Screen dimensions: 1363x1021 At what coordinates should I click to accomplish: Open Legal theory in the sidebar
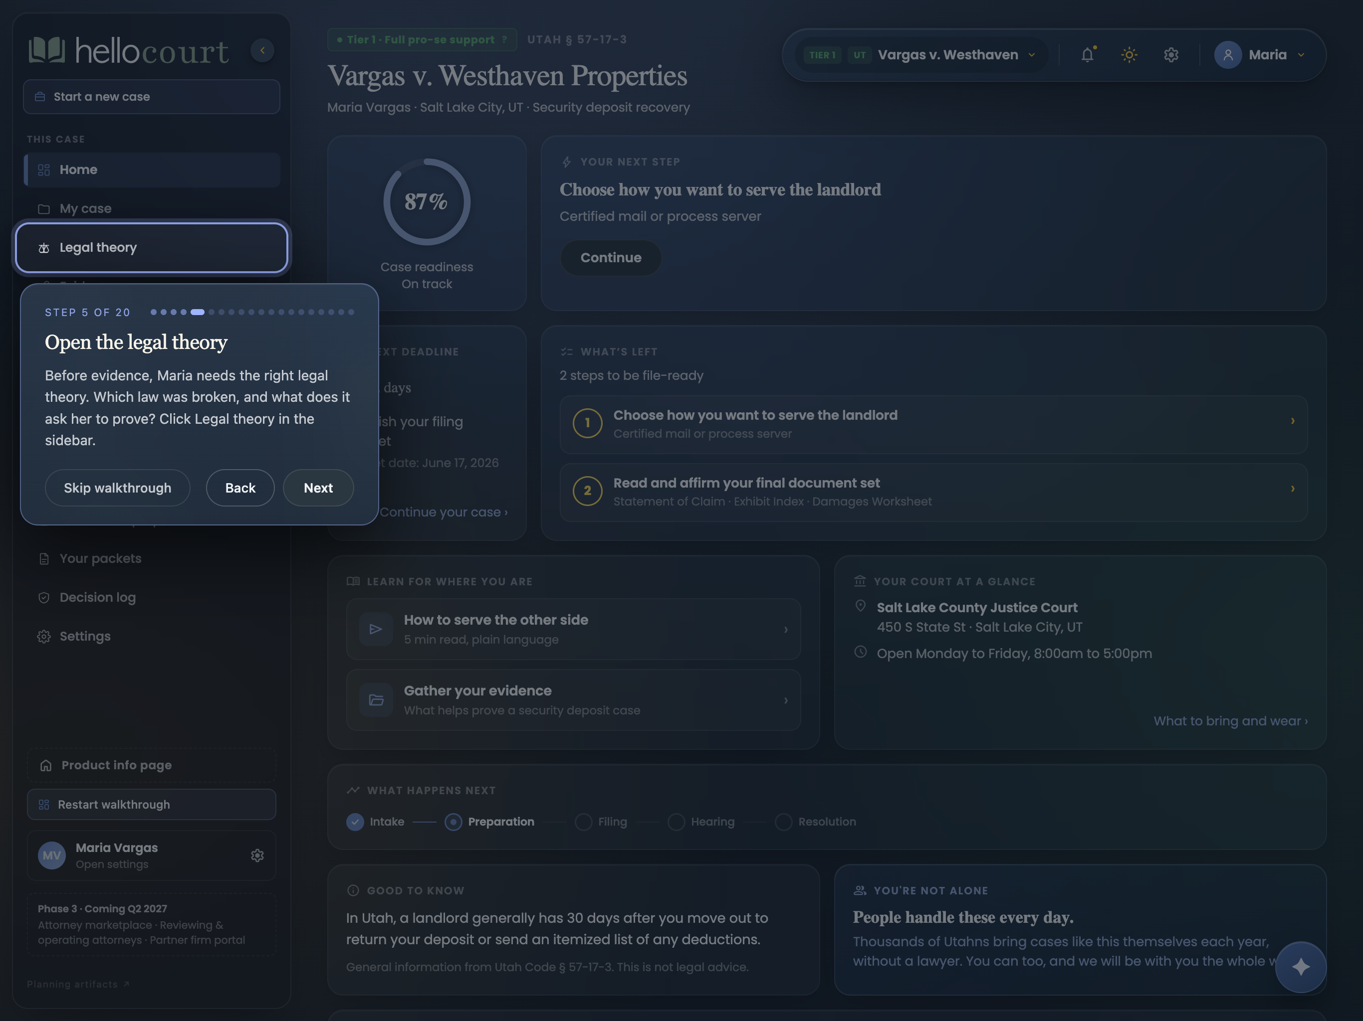pyautogui.click(x=152, y=248)
